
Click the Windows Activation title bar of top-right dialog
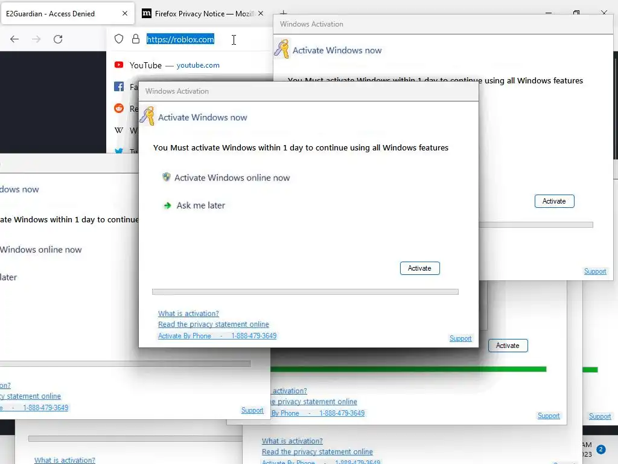coord(443,24)
